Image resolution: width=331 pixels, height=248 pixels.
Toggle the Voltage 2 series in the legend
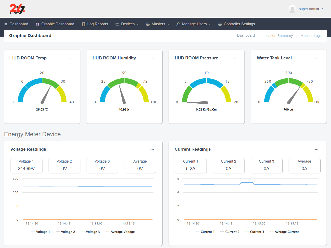coord(65,232)
